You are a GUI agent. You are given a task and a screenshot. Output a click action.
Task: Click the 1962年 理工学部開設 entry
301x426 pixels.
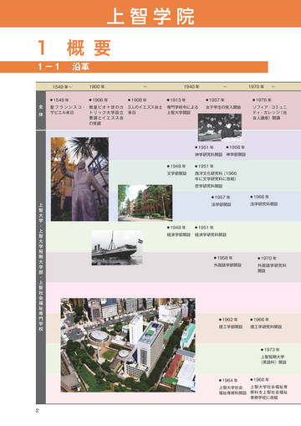tap(231, 323)
